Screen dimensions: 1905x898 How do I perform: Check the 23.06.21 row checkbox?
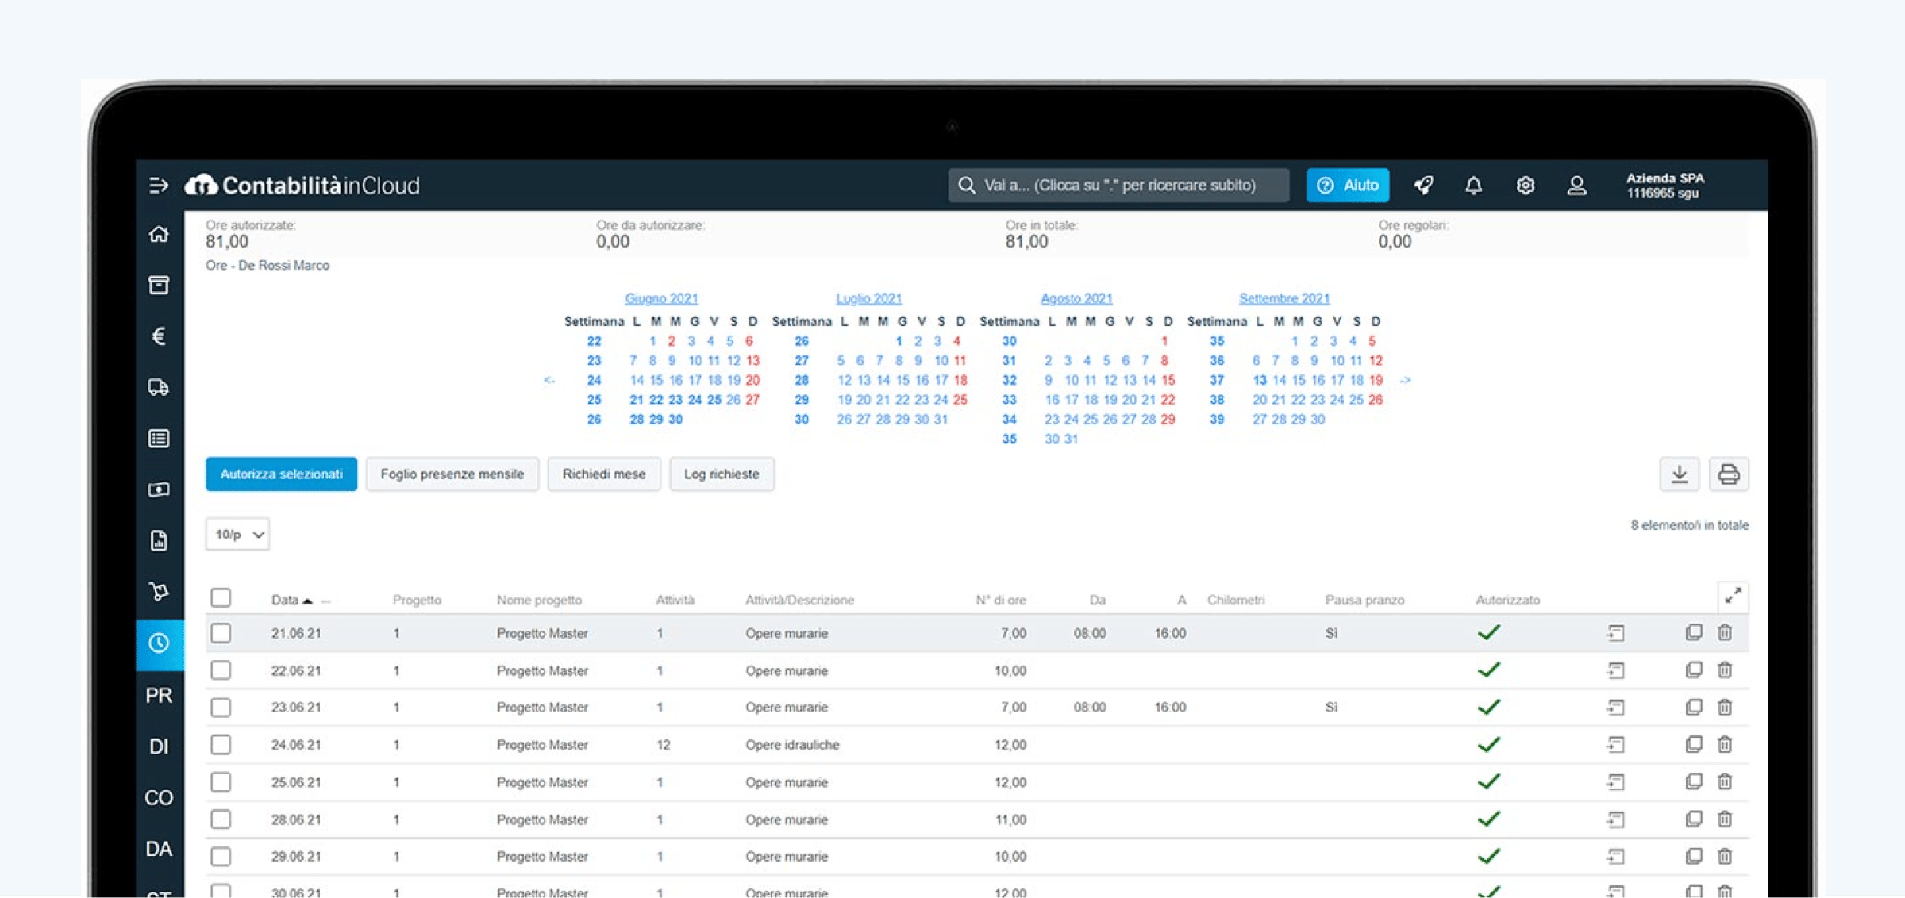pyautogui.click(x=221, y=708)
